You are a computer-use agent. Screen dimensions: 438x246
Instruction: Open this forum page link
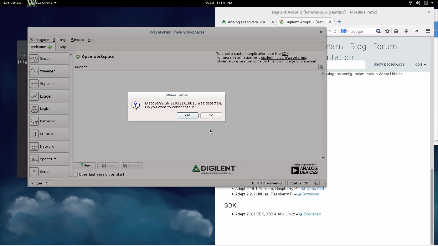[281, 61]
